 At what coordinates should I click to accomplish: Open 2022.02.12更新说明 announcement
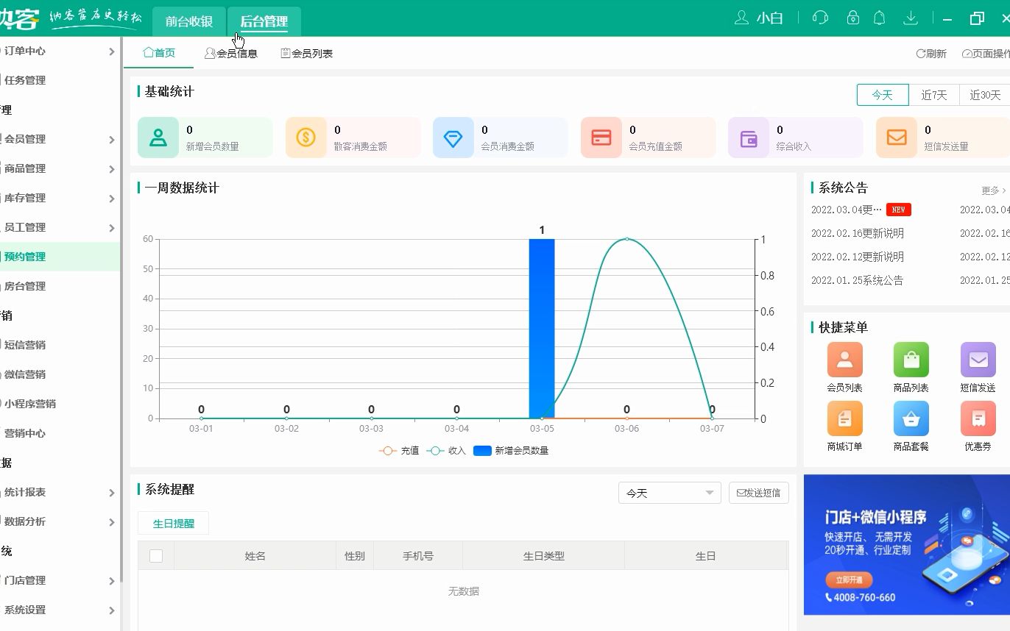(x=858, y=257)
